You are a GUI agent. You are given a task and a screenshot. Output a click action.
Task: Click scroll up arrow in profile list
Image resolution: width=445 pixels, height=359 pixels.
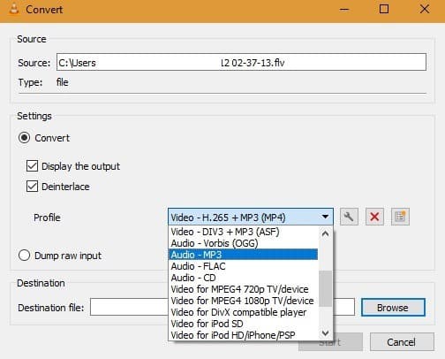coord(325,234)
